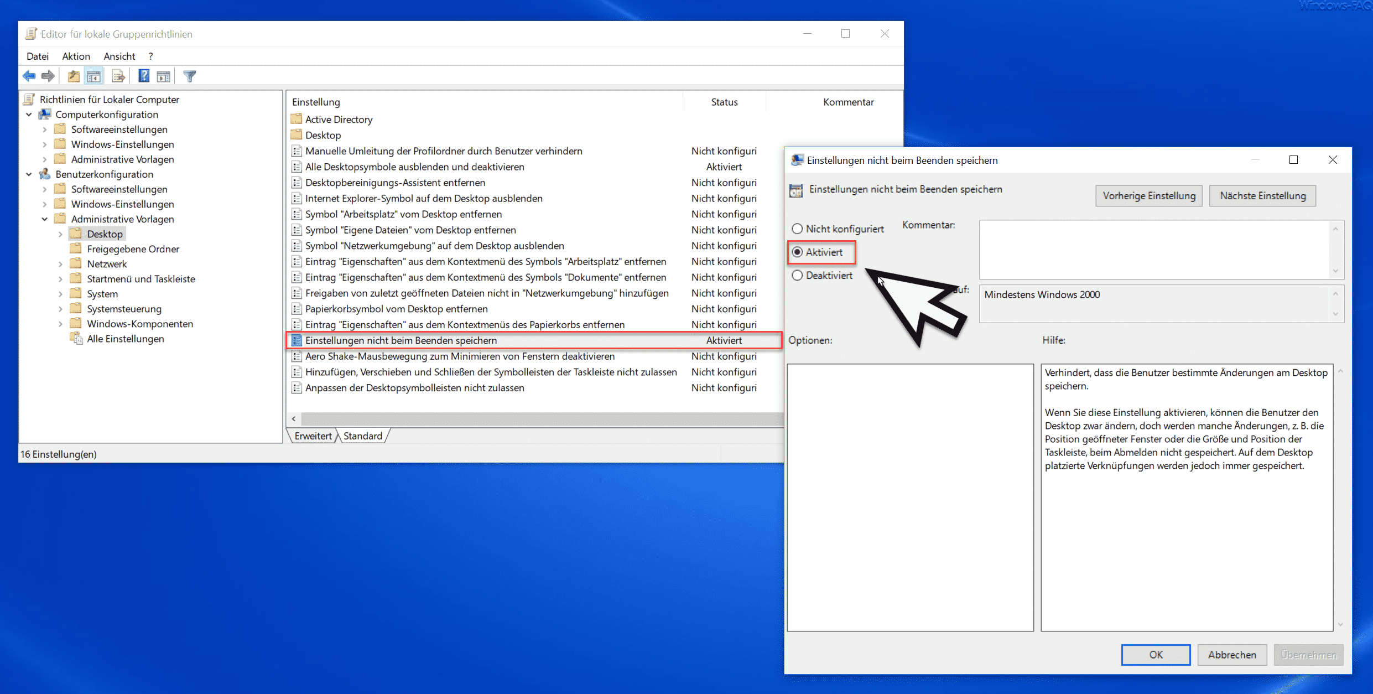Click the Freigegebene Ordner folder icon

[76, 248]
